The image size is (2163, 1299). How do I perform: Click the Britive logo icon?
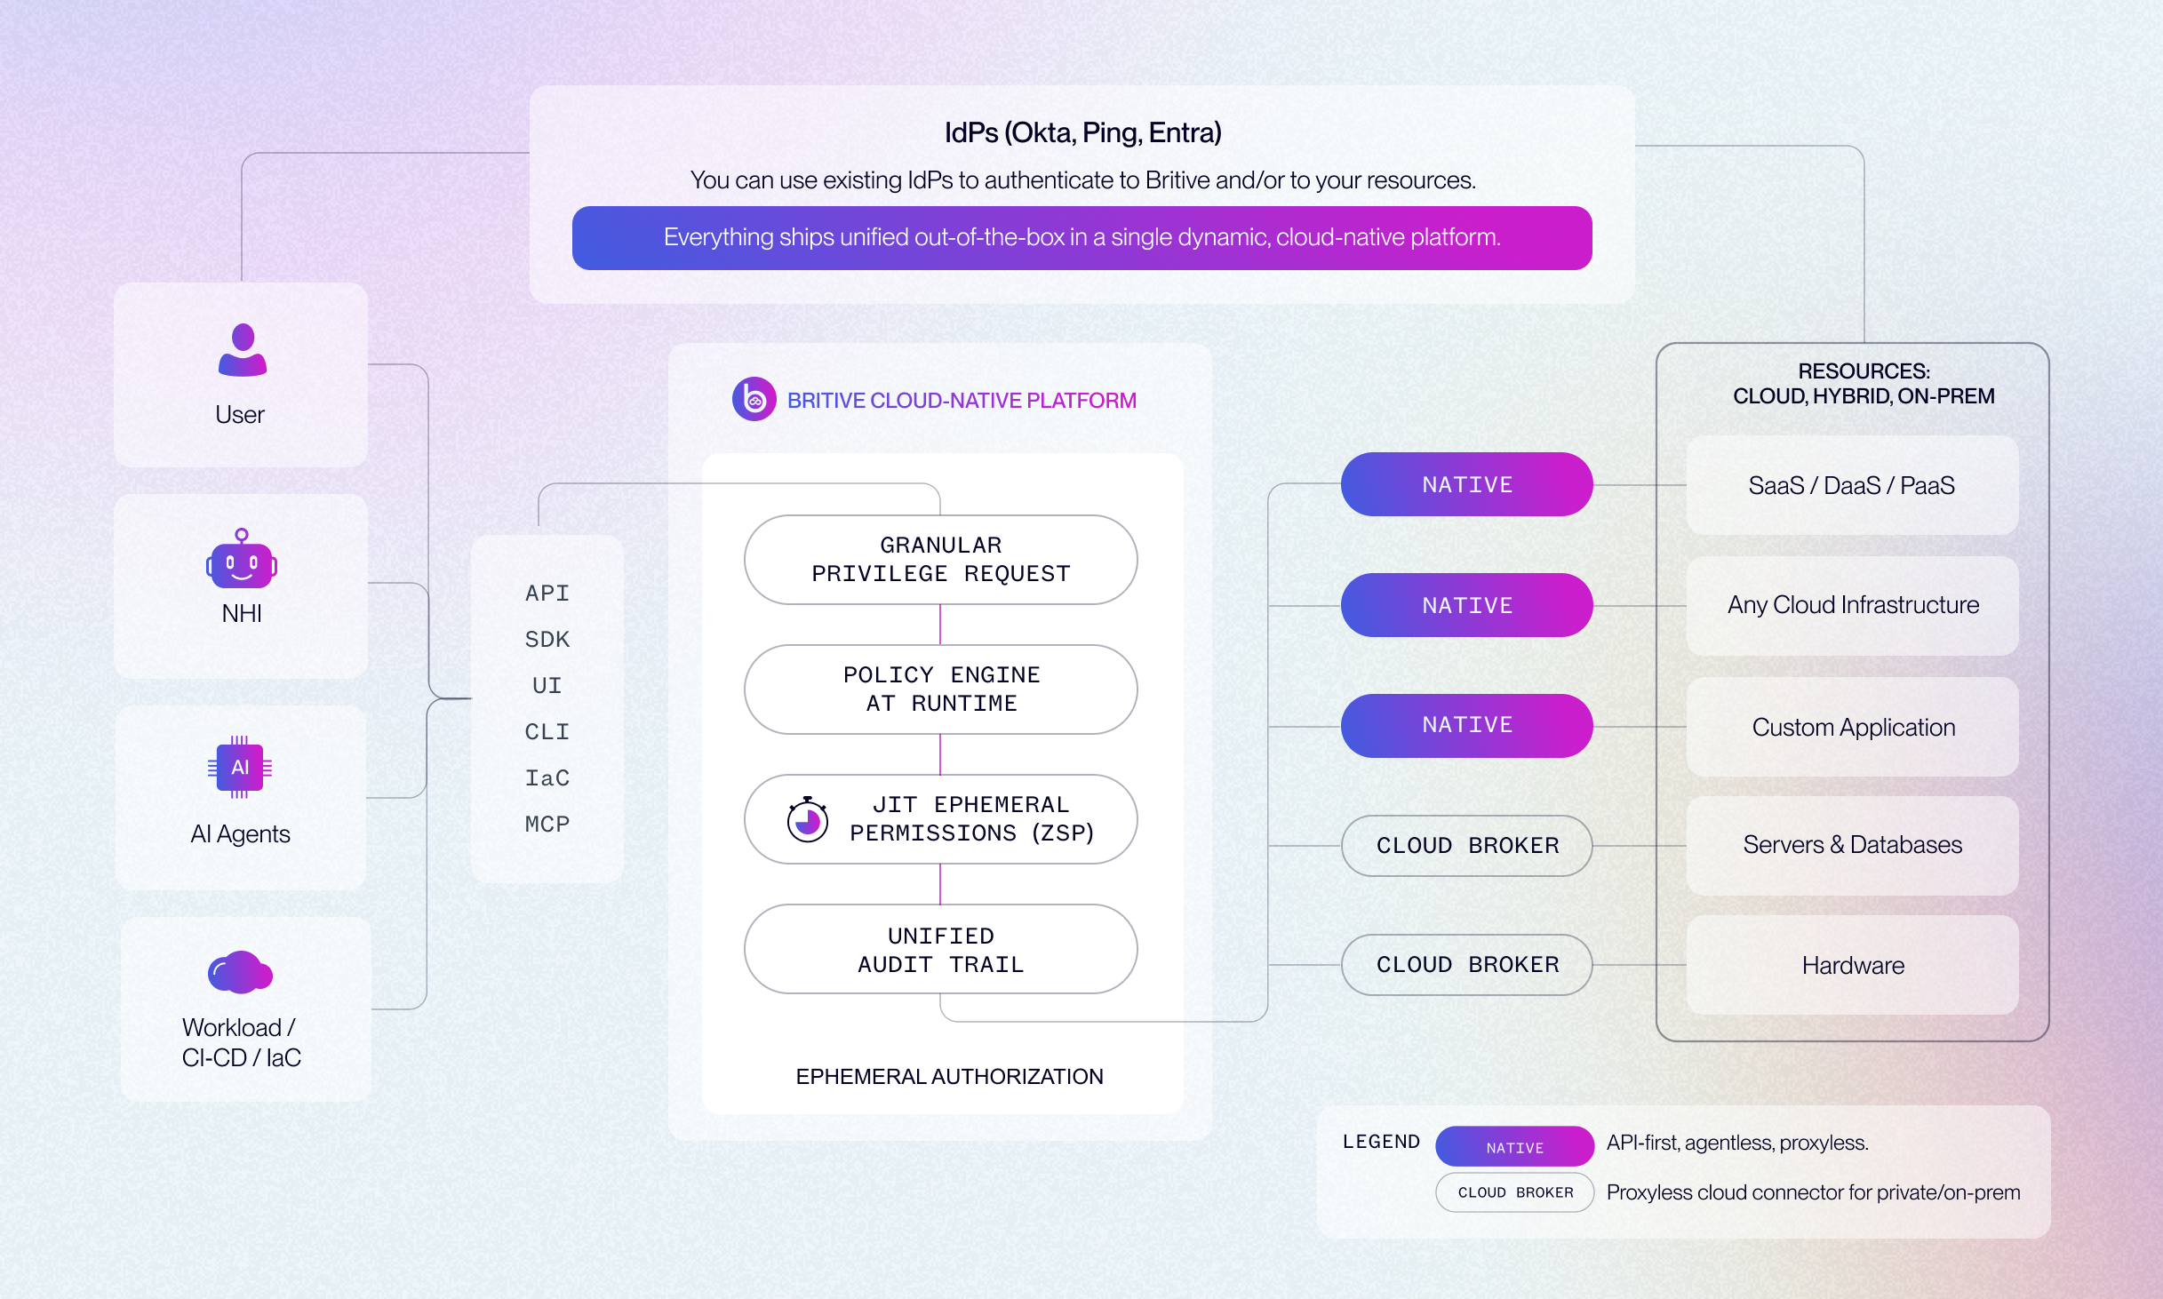point(754,400)
